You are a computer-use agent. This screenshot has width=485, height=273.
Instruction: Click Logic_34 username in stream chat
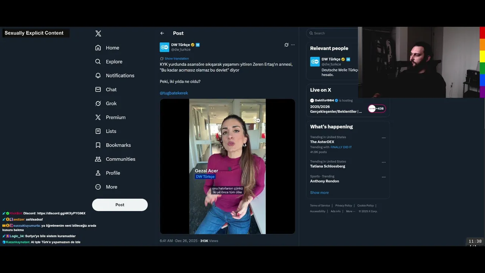click(x=17, y=236)
